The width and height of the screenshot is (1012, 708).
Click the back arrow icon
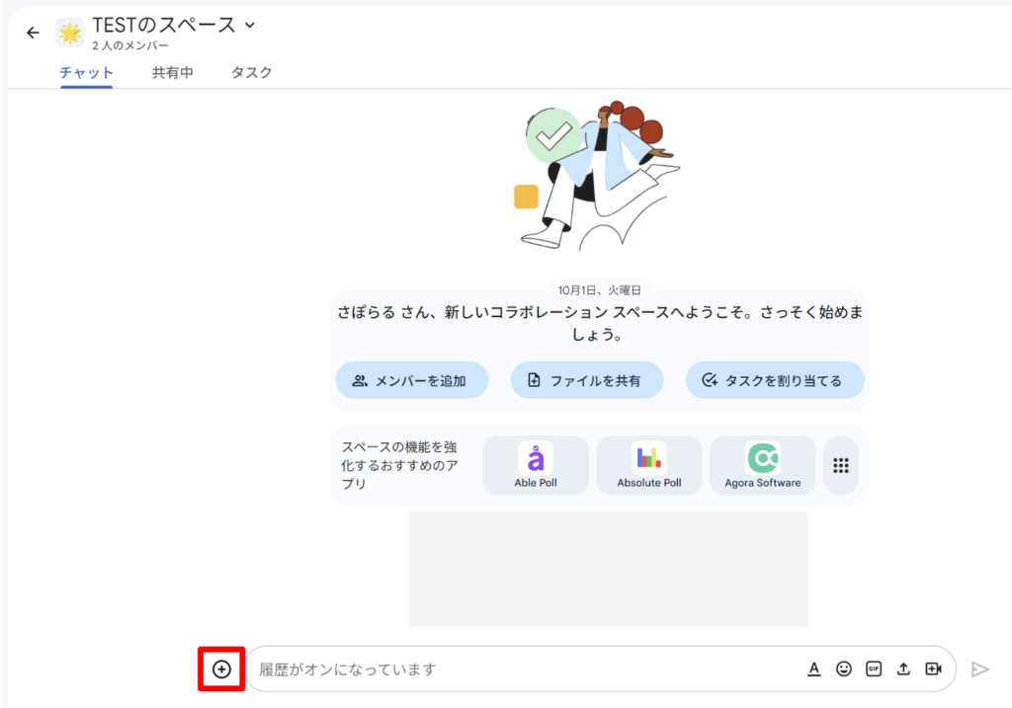pyautogui.click(x=33, y=33)
